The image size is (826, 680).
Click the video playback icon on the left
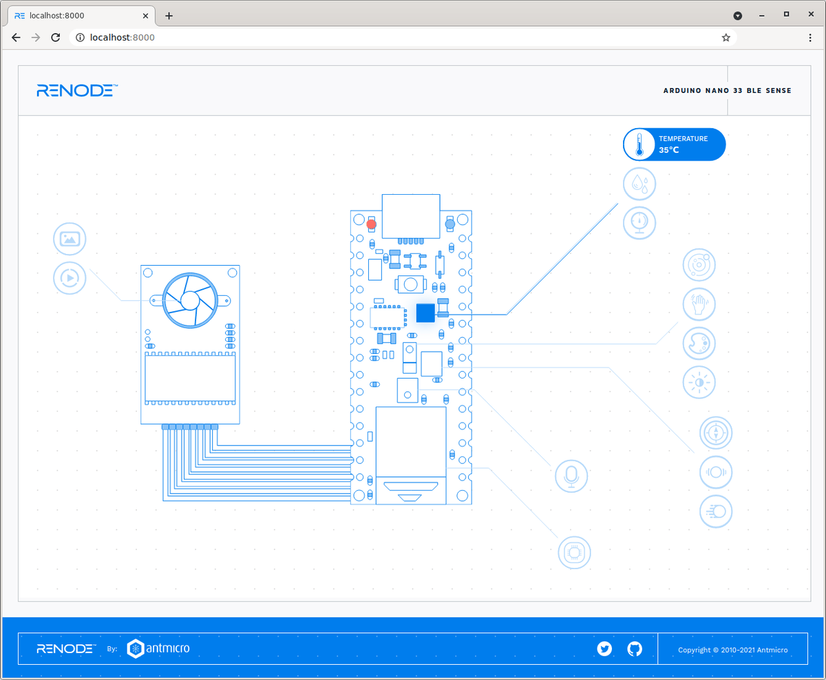pos(69,278)
